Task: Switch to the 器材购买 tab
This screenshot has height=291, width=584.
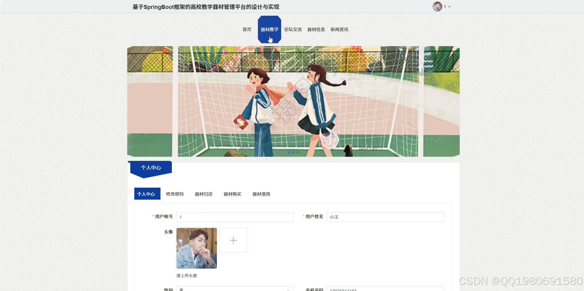Action: (x=232, y=194)
